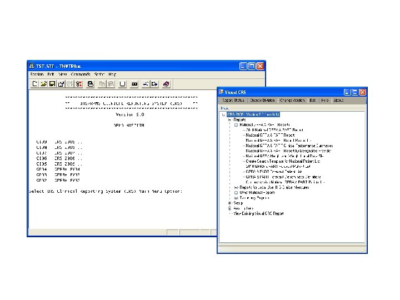400x300 pixels.
Task: Select National GPRA & PART Report item
Action: pos(270,135)
